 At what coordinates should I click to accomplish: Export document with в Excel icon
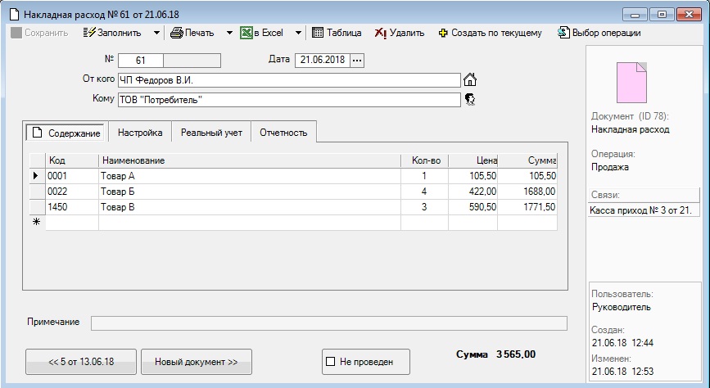tap(246, 34)
